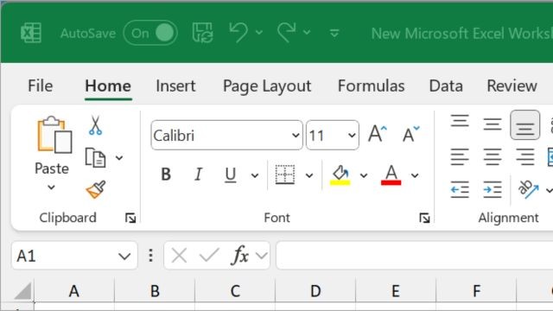Select all cells with corner triangle
Screen dimensions: 553x311
(x=23, y=291)
